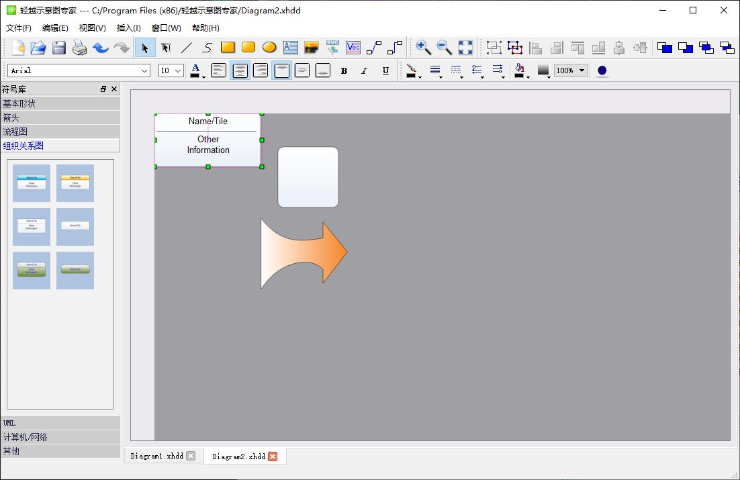Open the 文件(F) menu

click(x=18, y=28)
